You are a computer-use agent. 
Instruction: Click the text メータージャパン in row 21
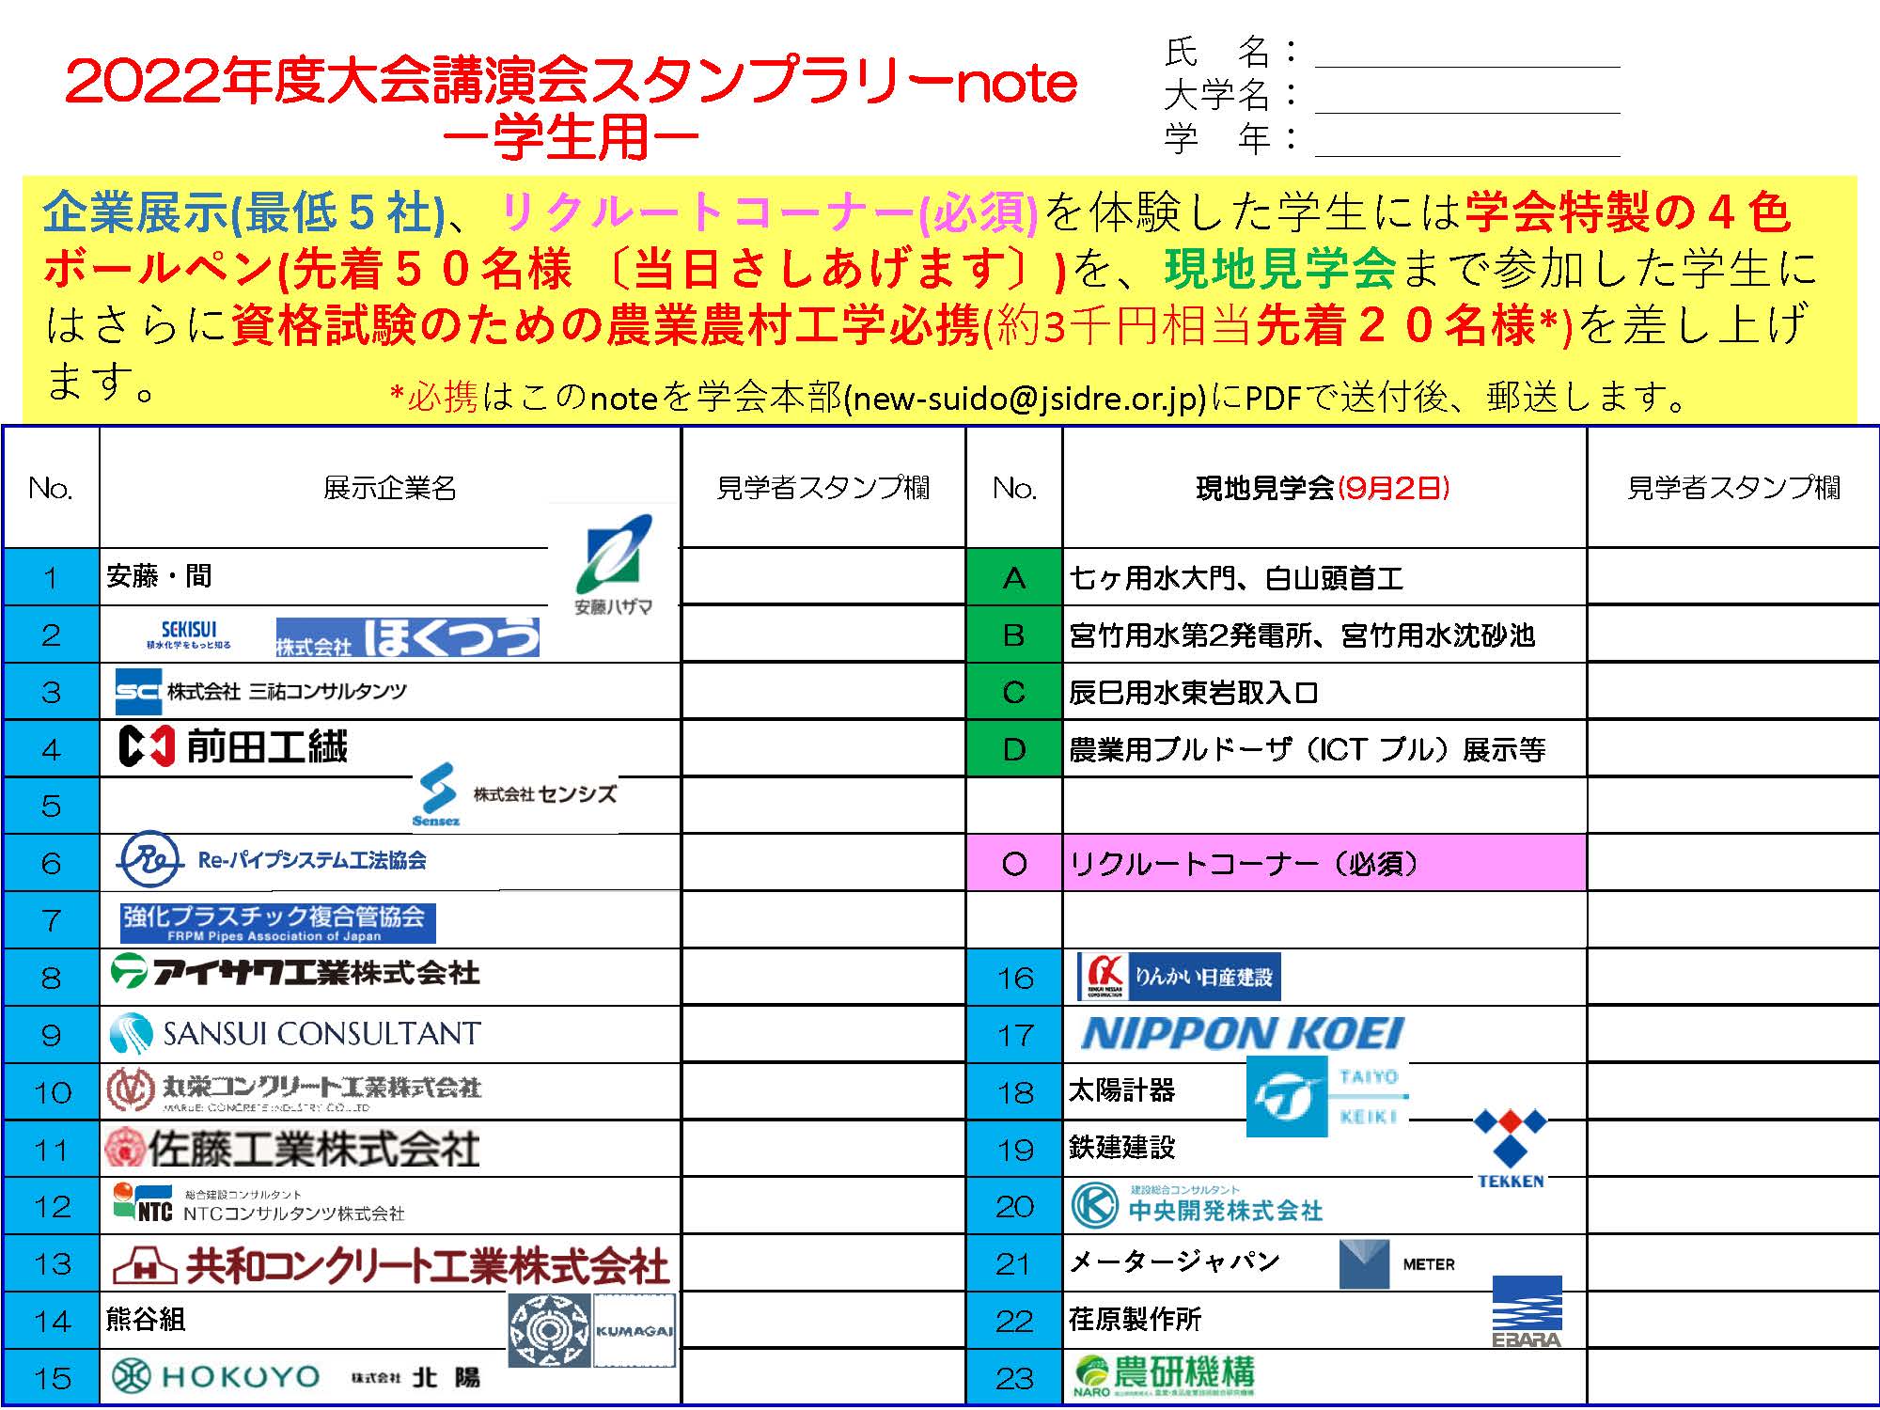tap(1175, 1261)
